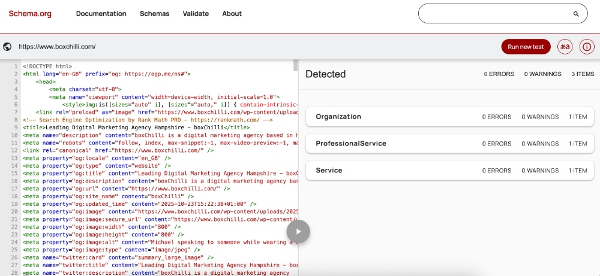
Task: Click the Detected heading
Action: (x=326, y=74)
